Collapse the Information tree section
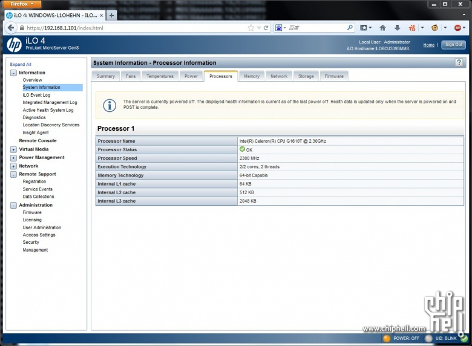 [x=13, y=73]
